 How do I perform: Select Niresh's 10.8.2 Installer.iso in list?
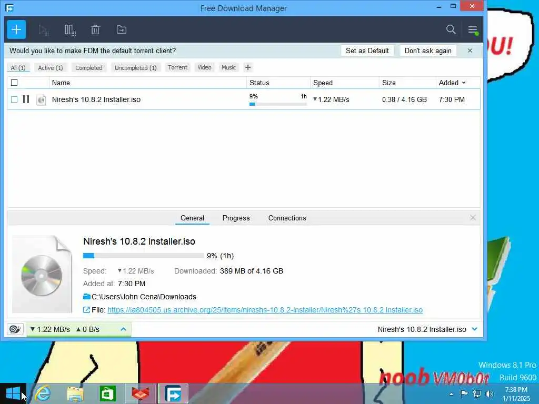coord(96,99)
